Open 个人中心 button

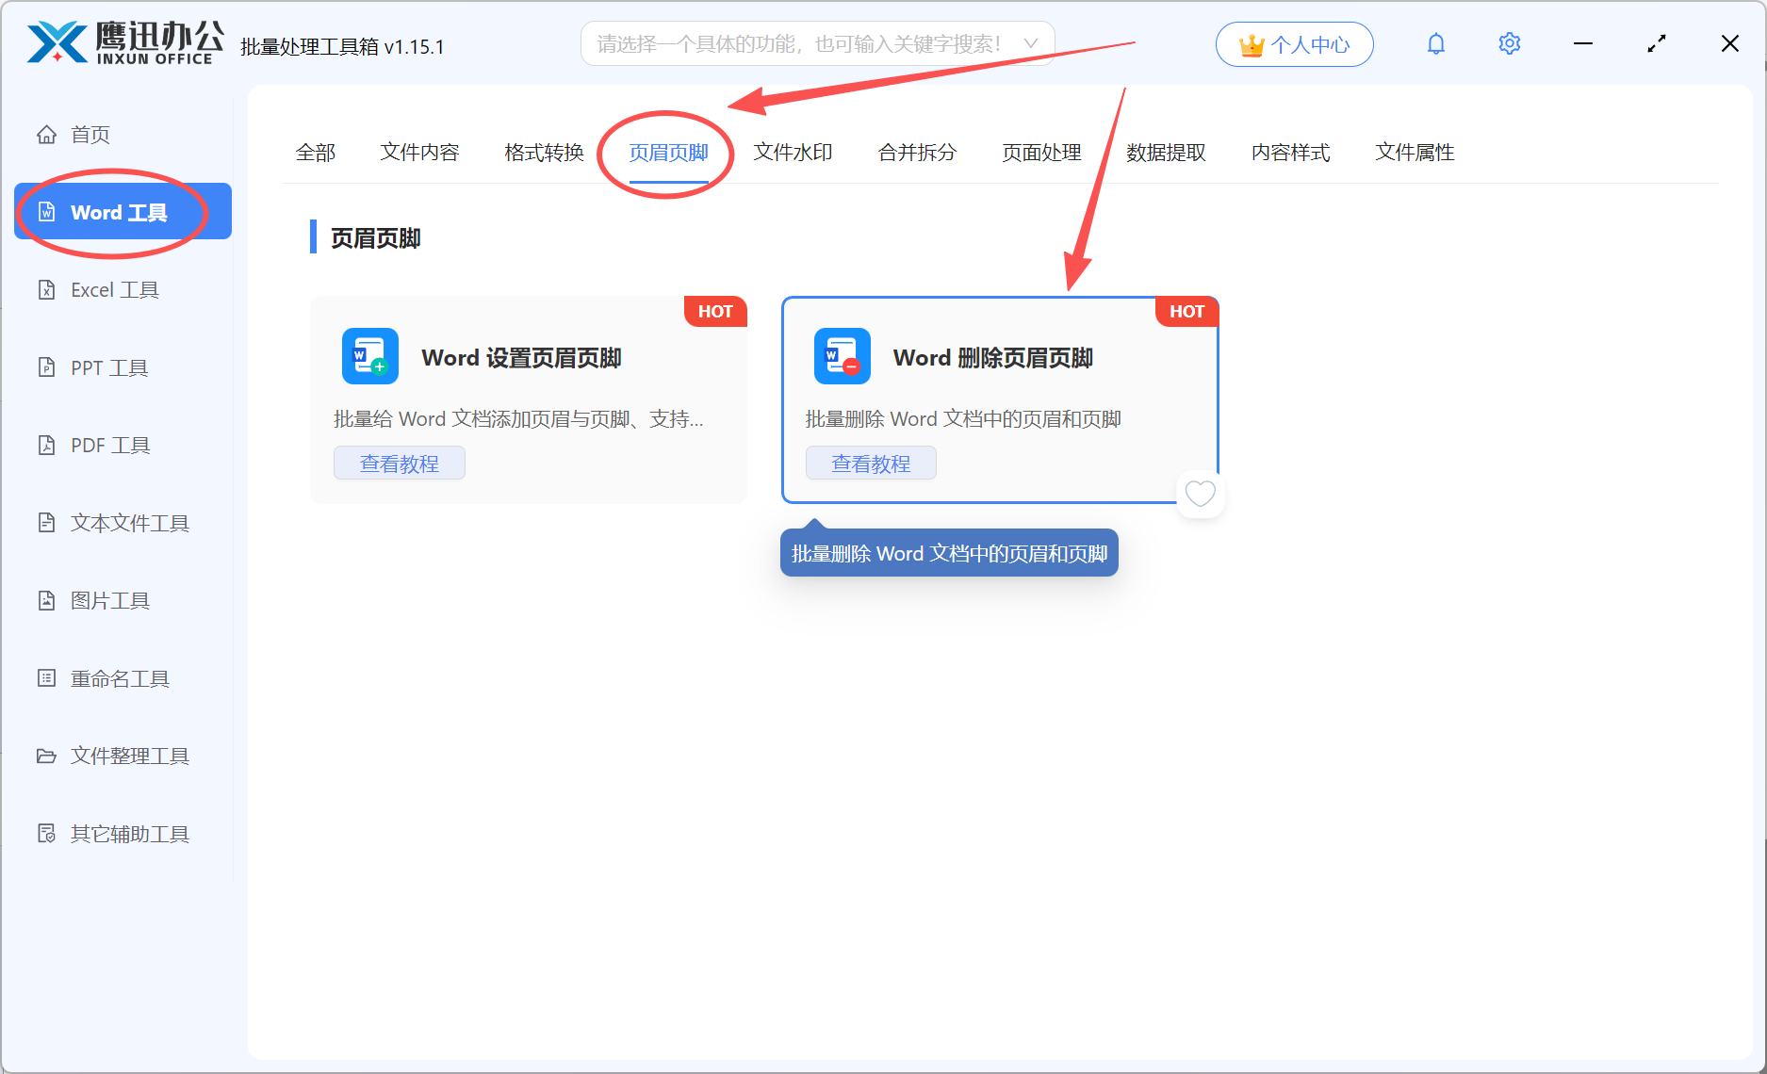[x=1294, y=44]
